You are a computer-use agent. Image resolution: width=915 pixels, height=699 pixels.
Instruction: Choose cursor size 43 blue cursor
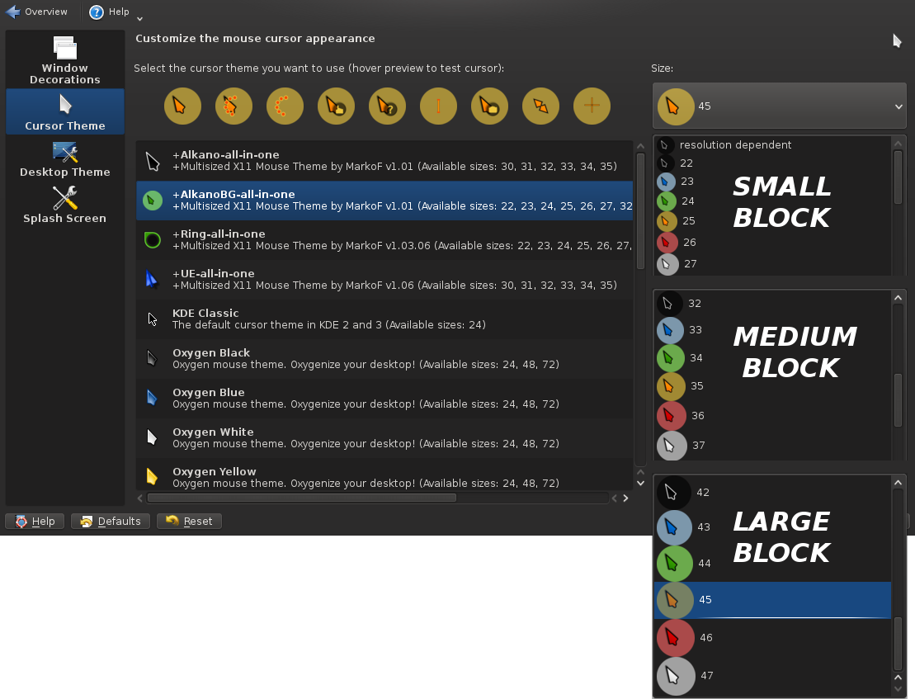click(x=772, y=527)
